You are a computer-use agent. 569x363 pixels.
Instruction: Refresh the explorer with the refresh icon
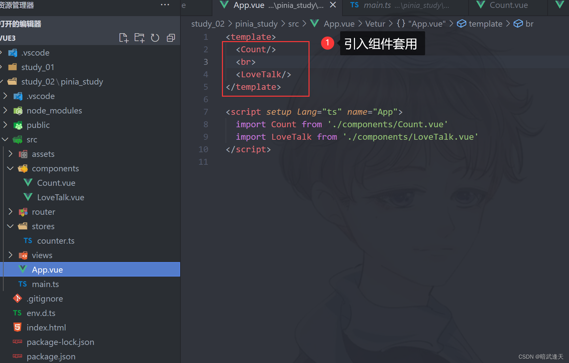155,38
